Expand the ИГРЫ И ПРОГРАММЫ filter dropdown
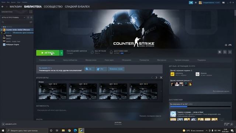 point(24,17)
